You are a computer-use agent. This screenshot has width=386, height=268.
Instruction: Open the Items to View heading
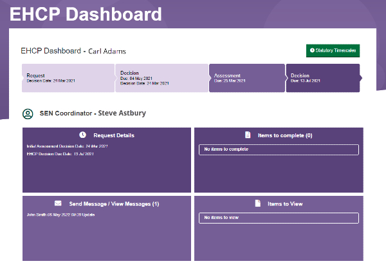(x=285, y=204)
